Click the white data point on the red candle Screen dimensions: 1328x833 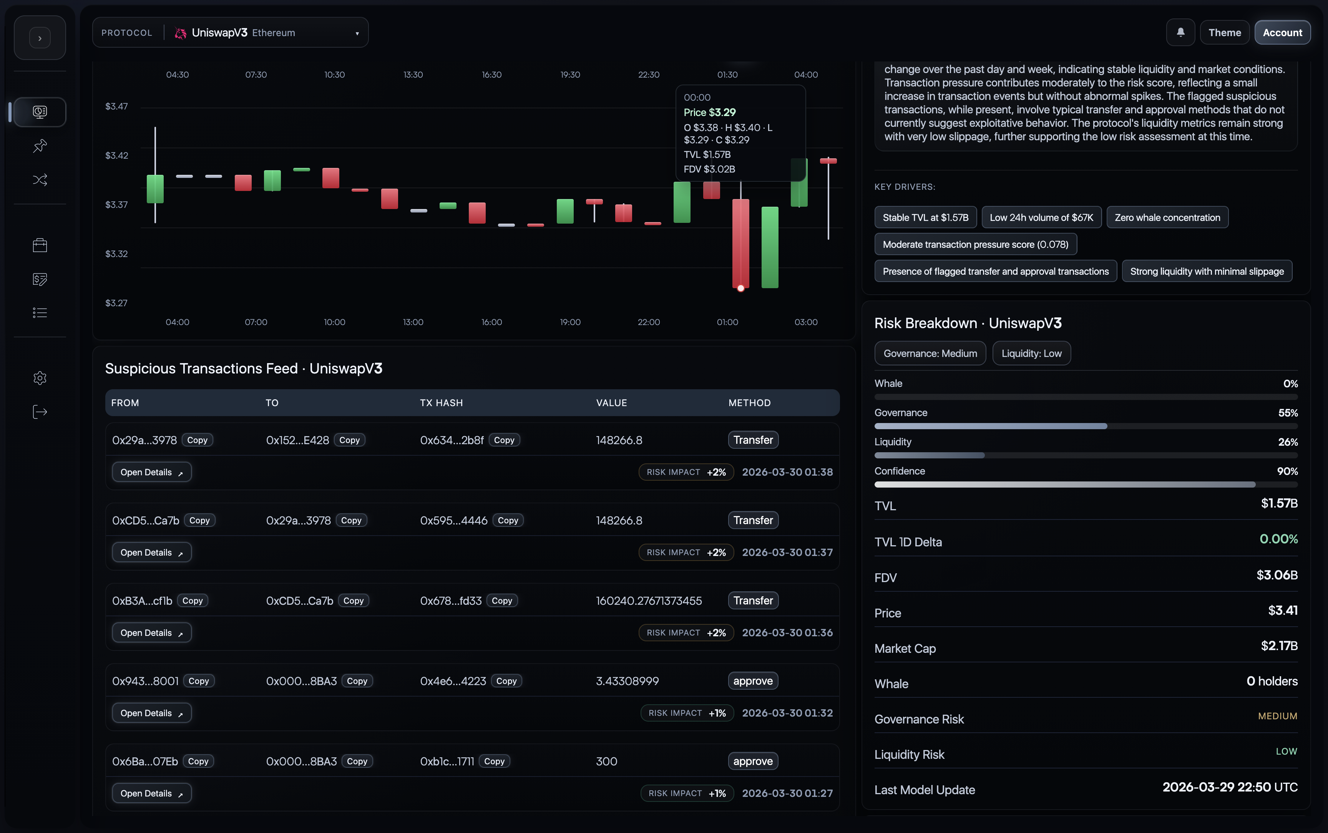pyautogui.click(x=740, y=288)
